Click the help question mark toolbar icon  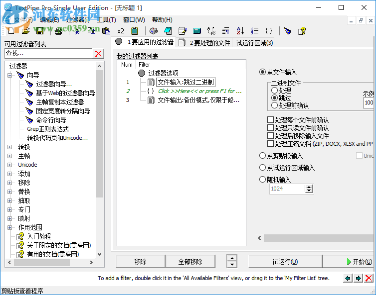click(302, 31)
